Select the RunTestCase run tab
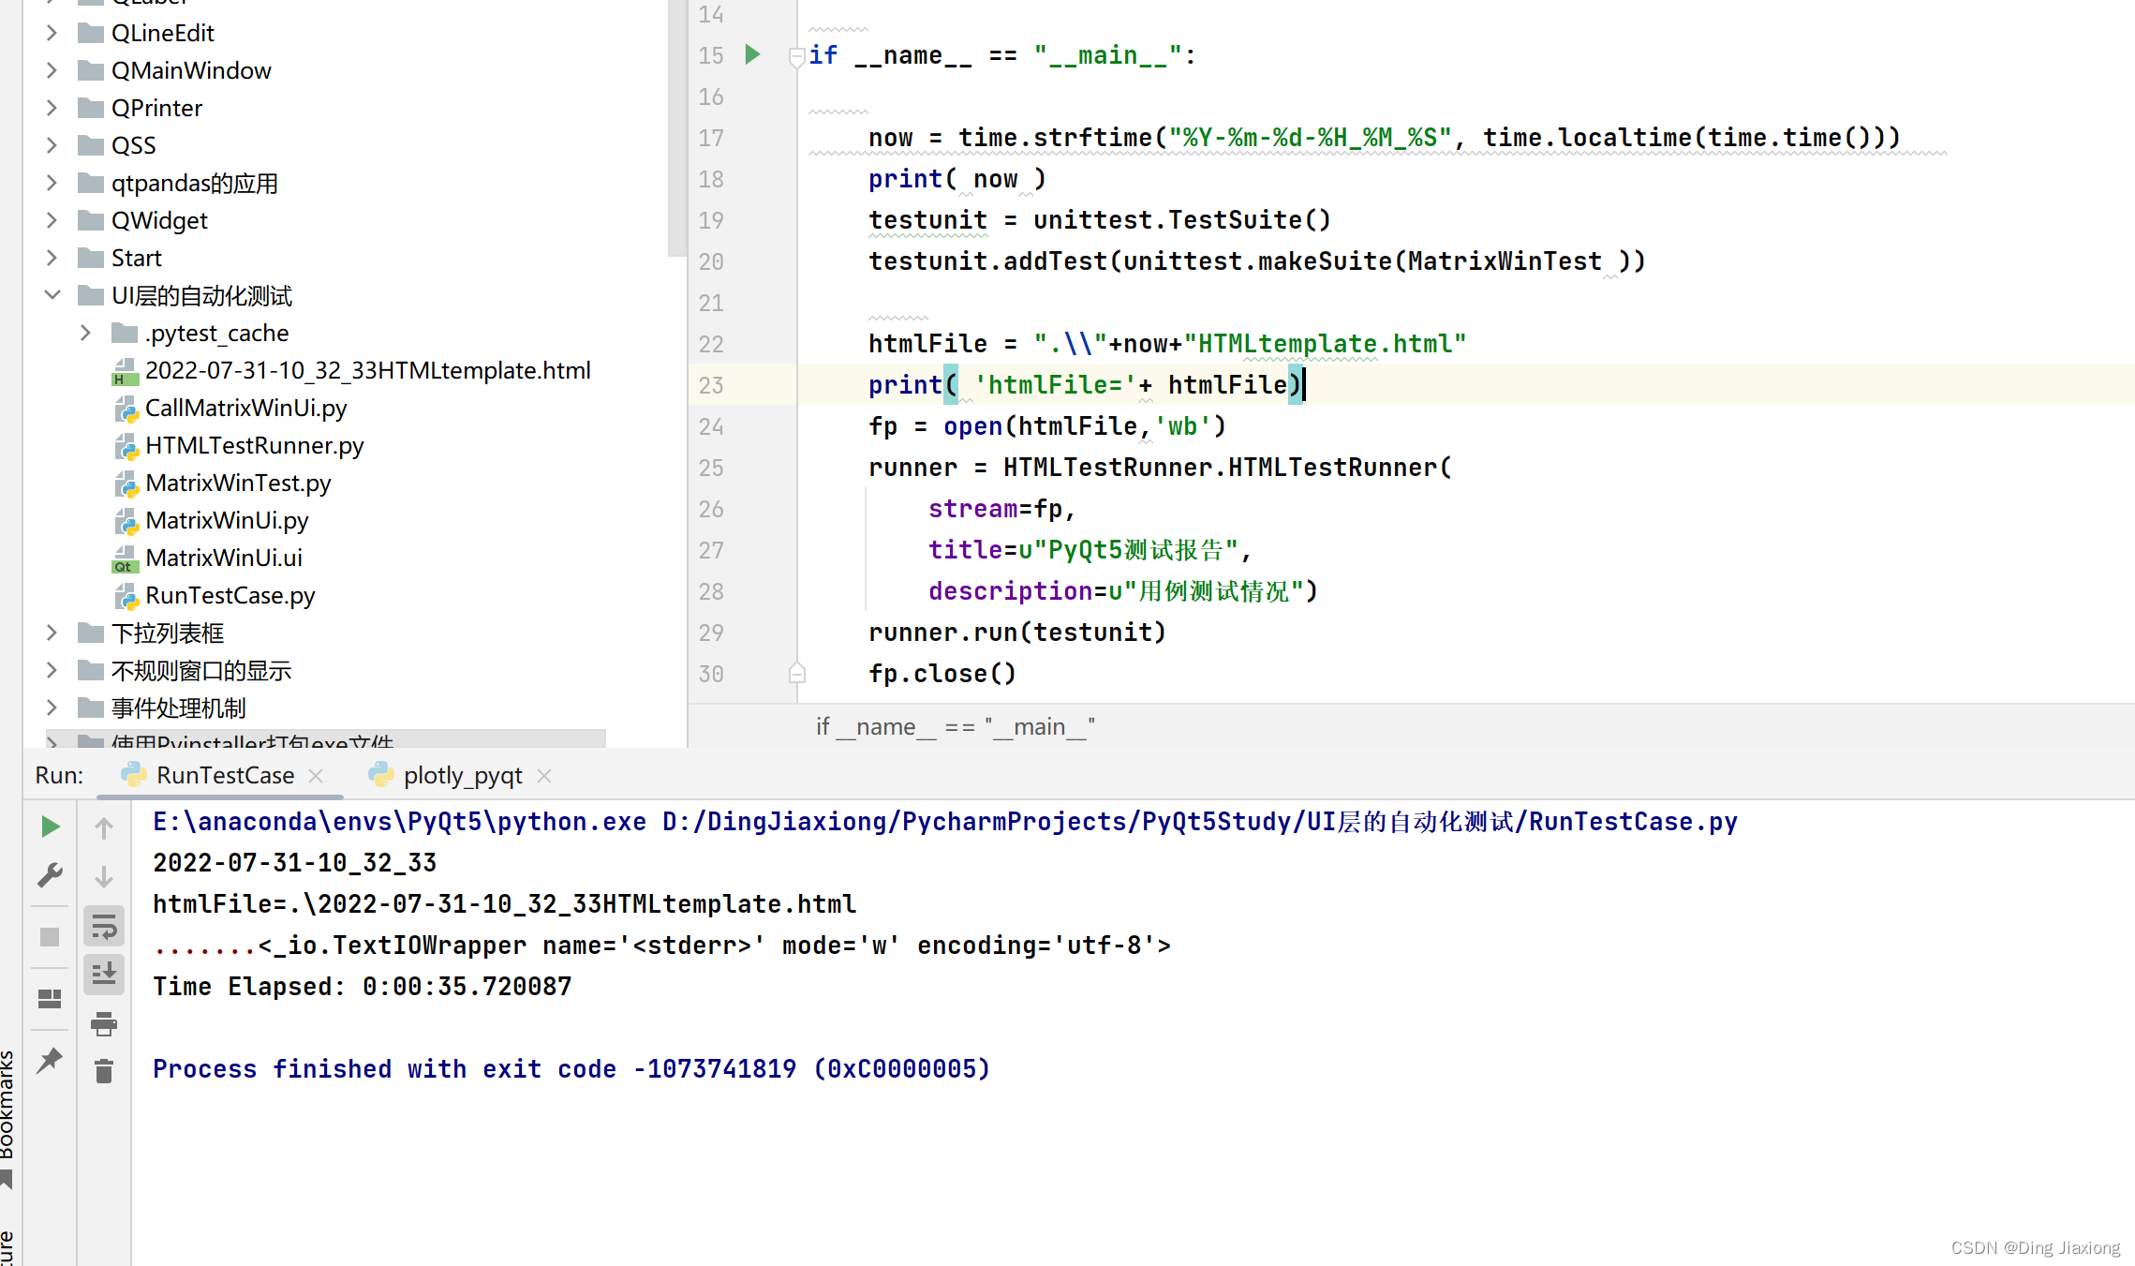Image resolution: width=2135 pixels, height=1266 pixels. pos(225,776)
